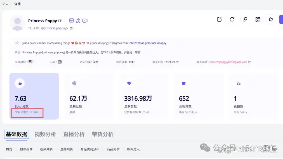Click the link chain icon button

point(245,19)
